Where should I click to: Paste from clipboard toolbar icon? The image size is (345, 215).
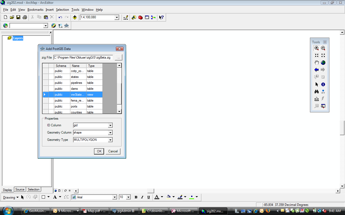(x=46, y=17)
